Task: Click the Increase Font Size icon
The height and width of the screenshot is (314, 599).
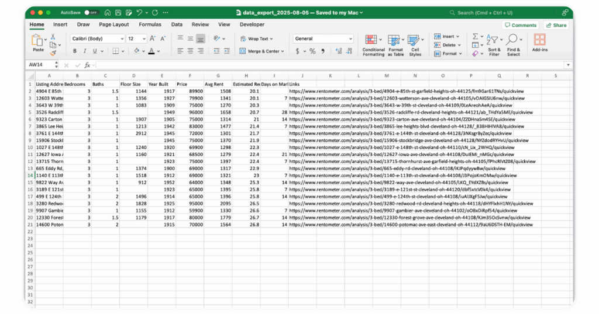Action: click(153, 39)
